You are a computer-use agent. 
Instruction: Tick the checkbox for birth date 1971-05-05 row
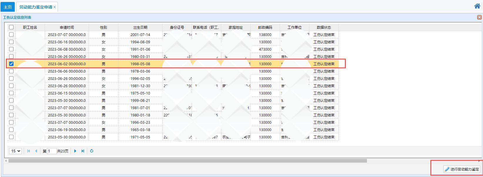(x=11, y=137)
